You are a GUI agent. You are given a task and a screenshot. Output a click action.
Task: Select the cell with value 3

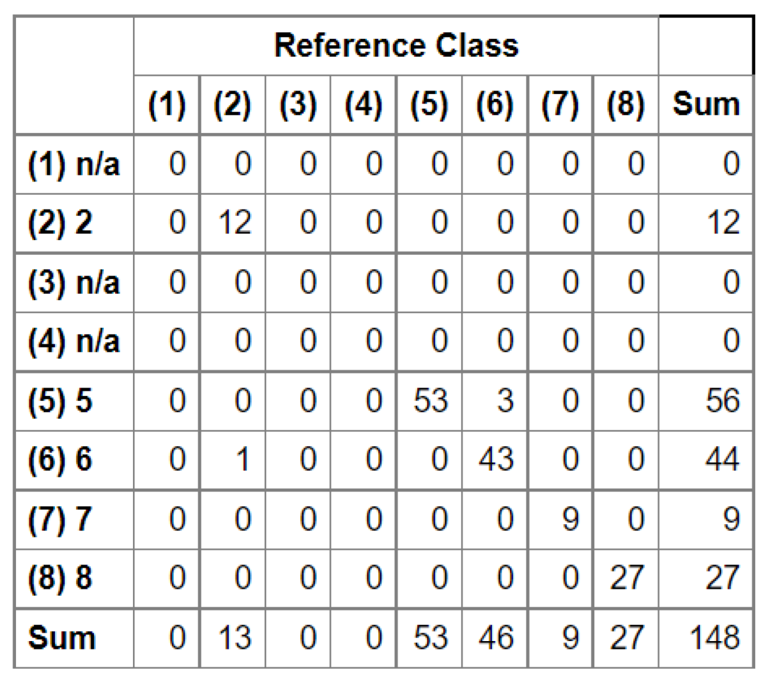[x=505, y=400]
